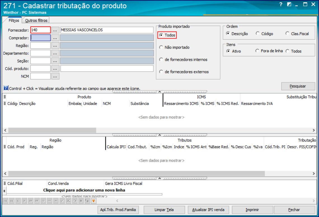Open column chooser icon beside Código header

coord(4,103)
